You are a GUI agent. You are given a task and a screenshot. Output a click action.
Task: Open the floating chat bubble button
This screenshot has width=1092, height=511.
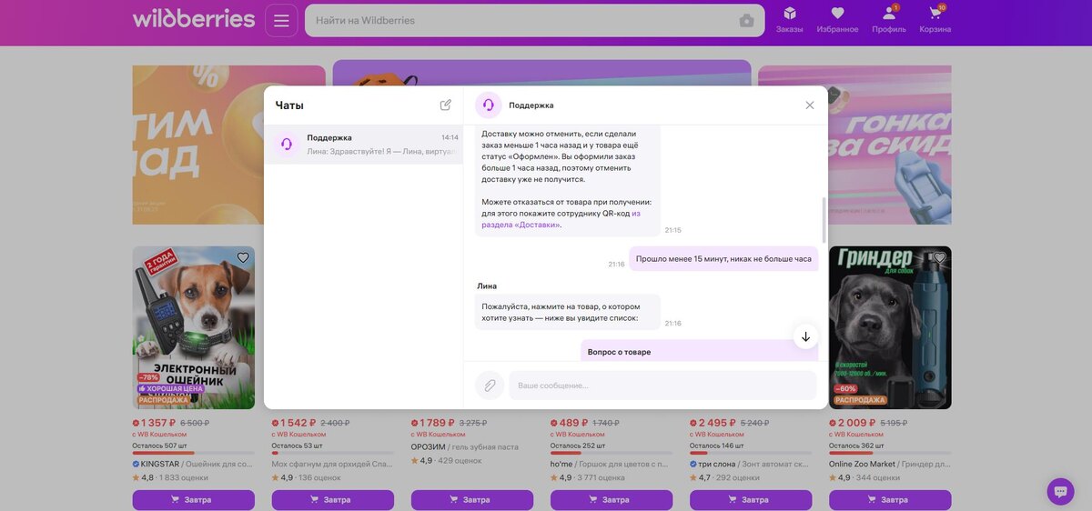pyautogui.click(x=1060, y=492)
